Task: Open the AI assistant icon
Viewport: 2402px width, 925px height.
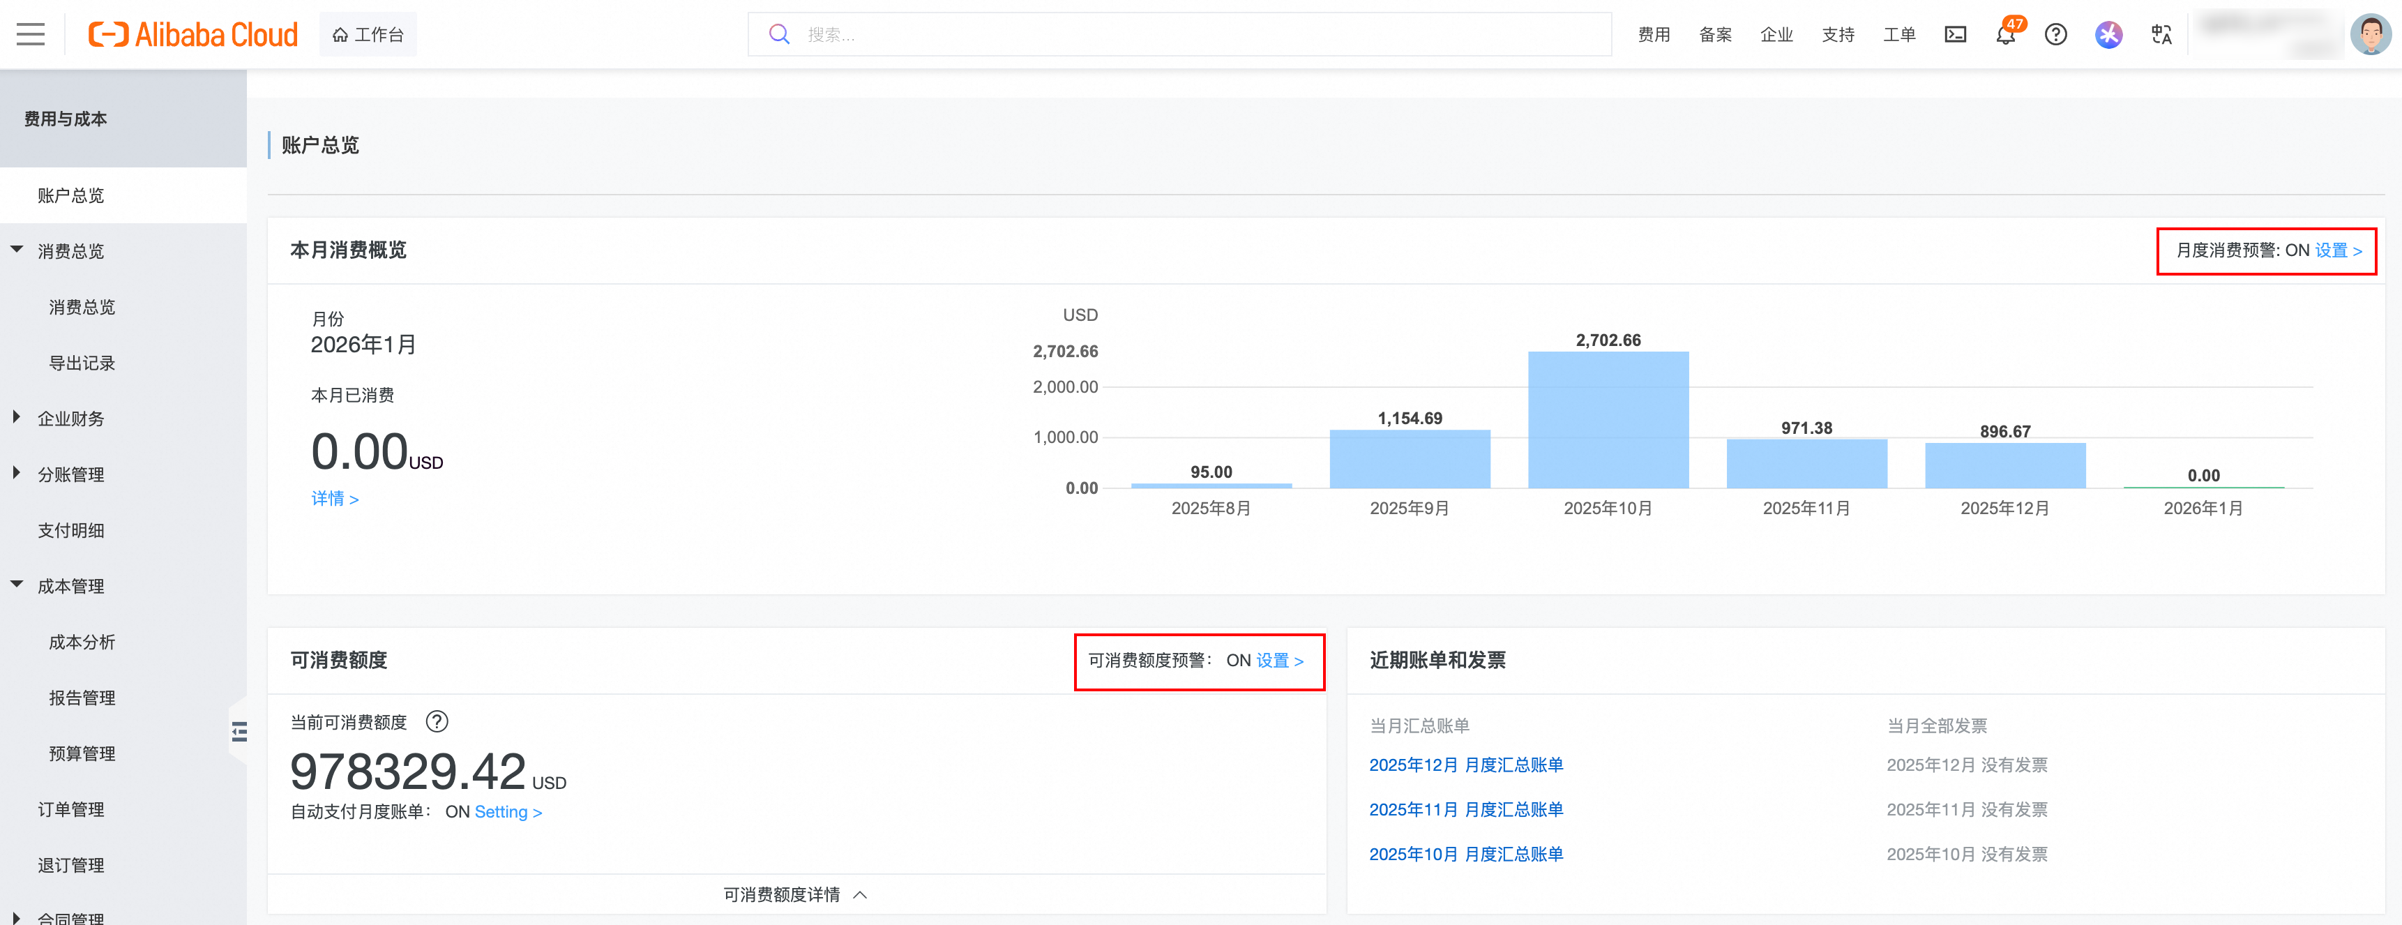Action: [x=2108, y=34]
